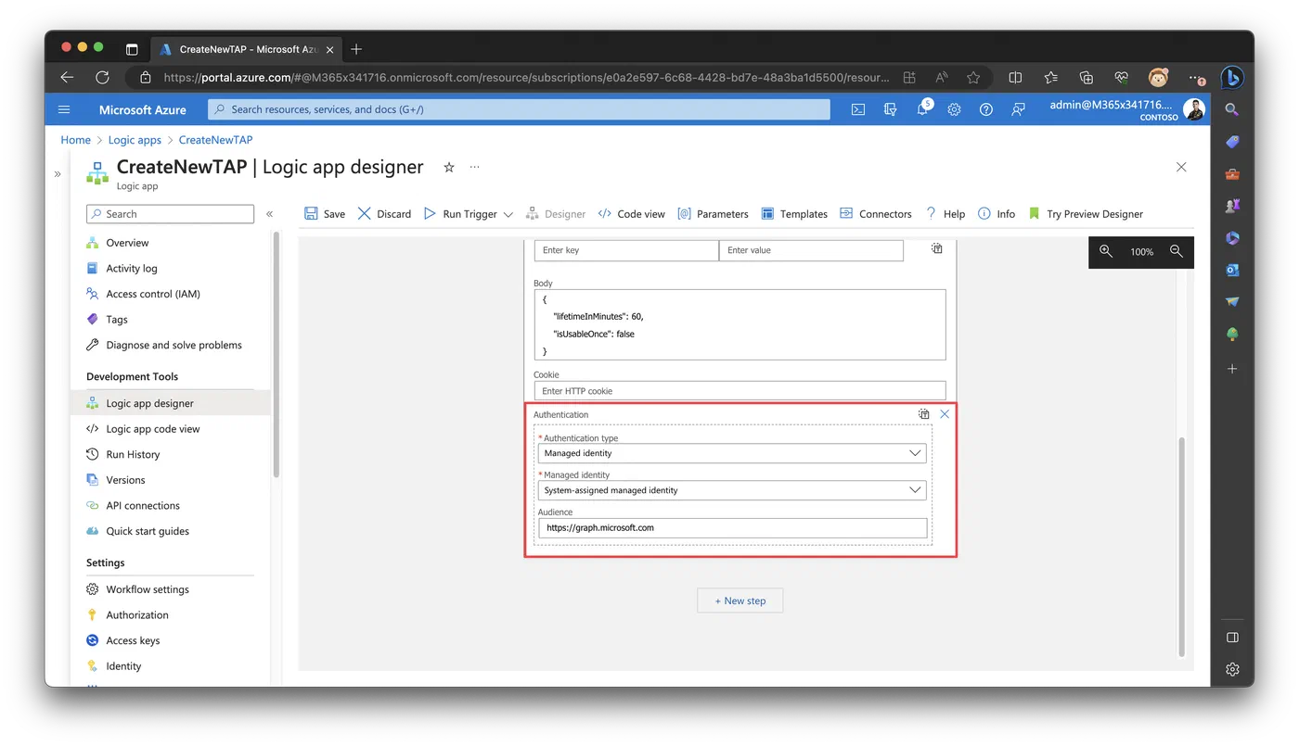Expand the Managed identity dropdown
1299x746 pixels.
[915, 490]
